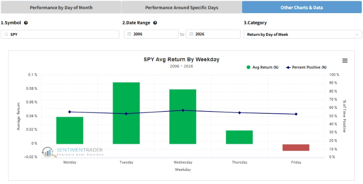Click the search magnifier icon in Symbol field
The width and height of the screenshot is (363, 184).
6,34
